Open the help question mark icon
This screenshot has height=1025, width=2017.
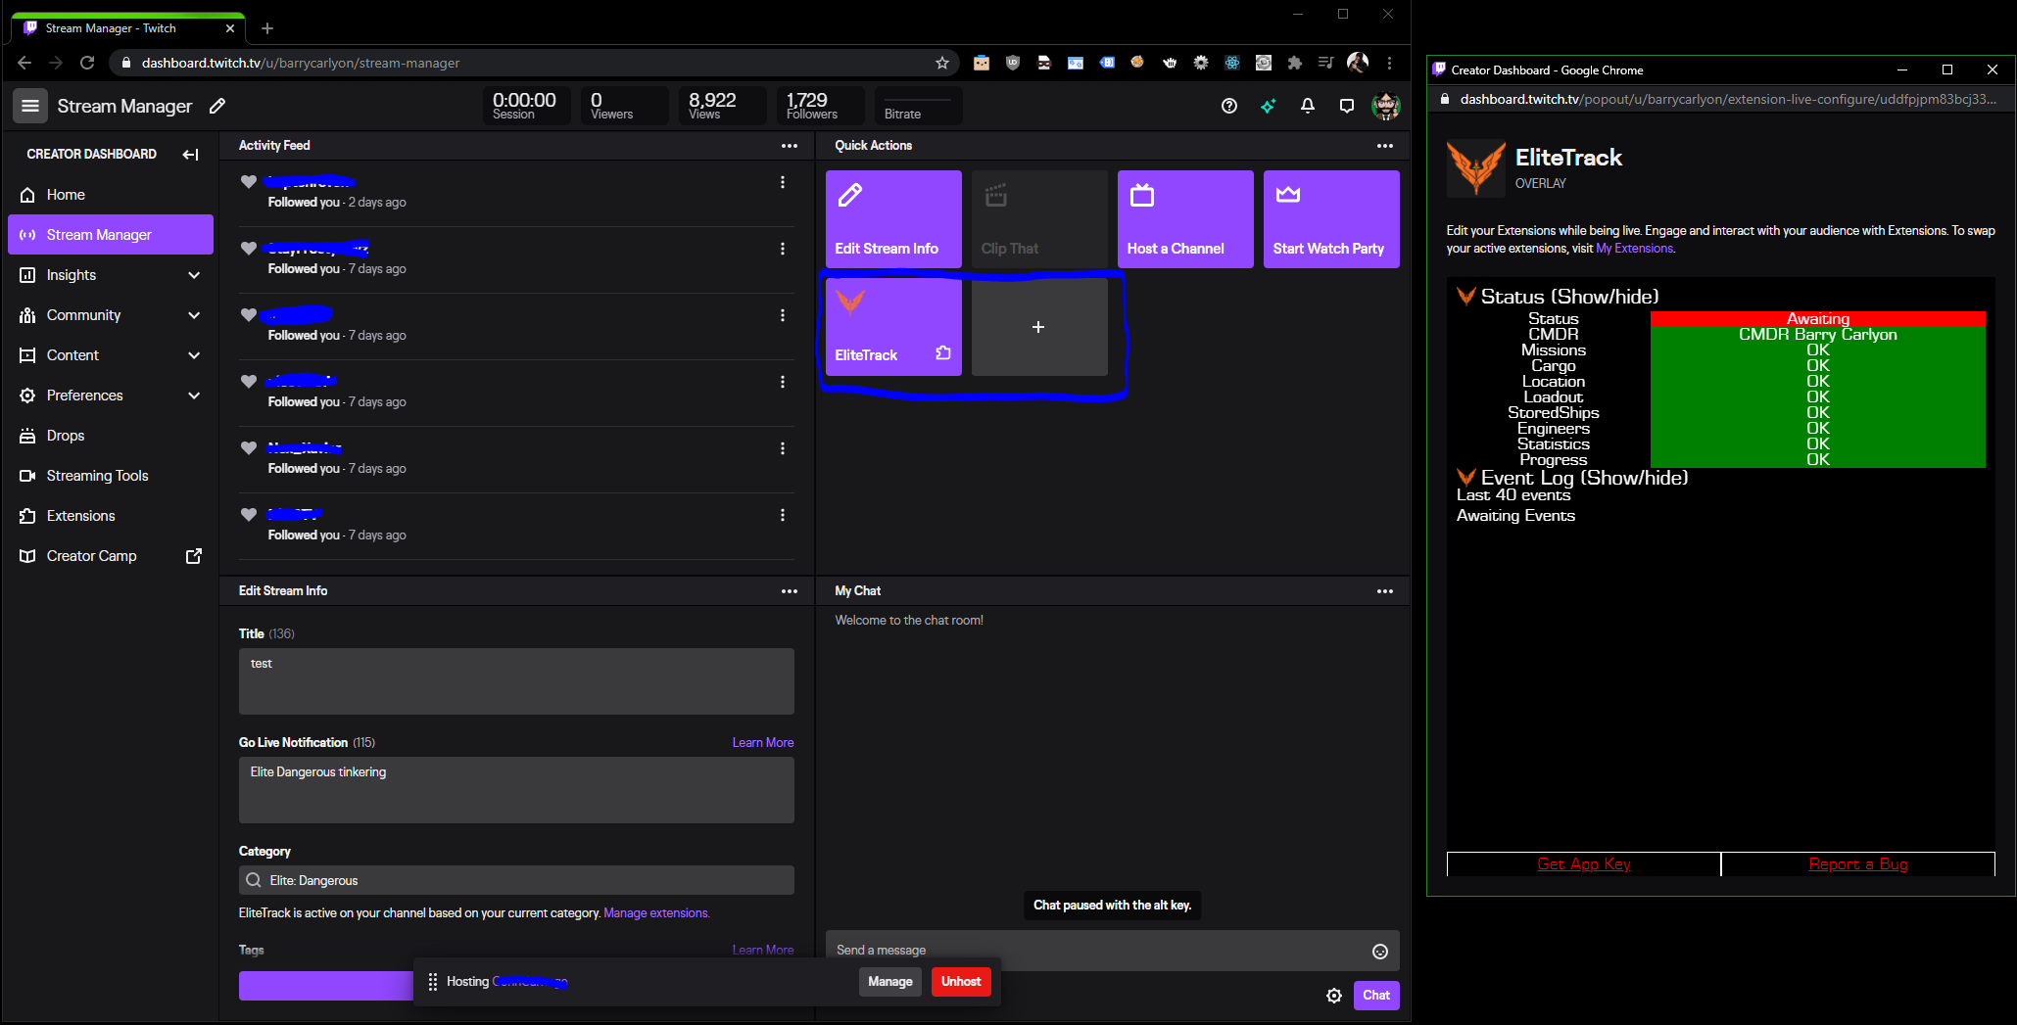pyautogui.click(x=1229, y=106)
